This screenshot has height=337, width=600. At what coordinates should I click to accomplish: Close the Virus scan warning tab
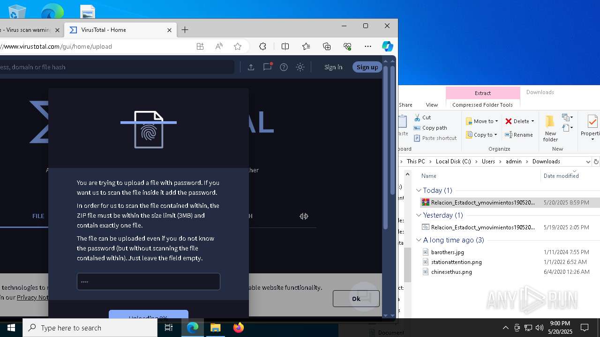[58, 30]
